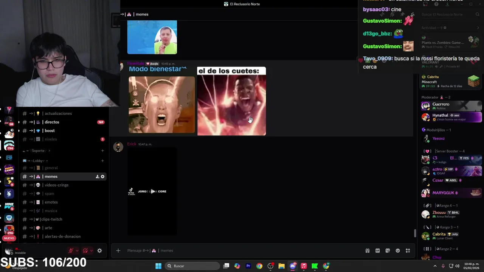Open the boost channel

(64, 131)
